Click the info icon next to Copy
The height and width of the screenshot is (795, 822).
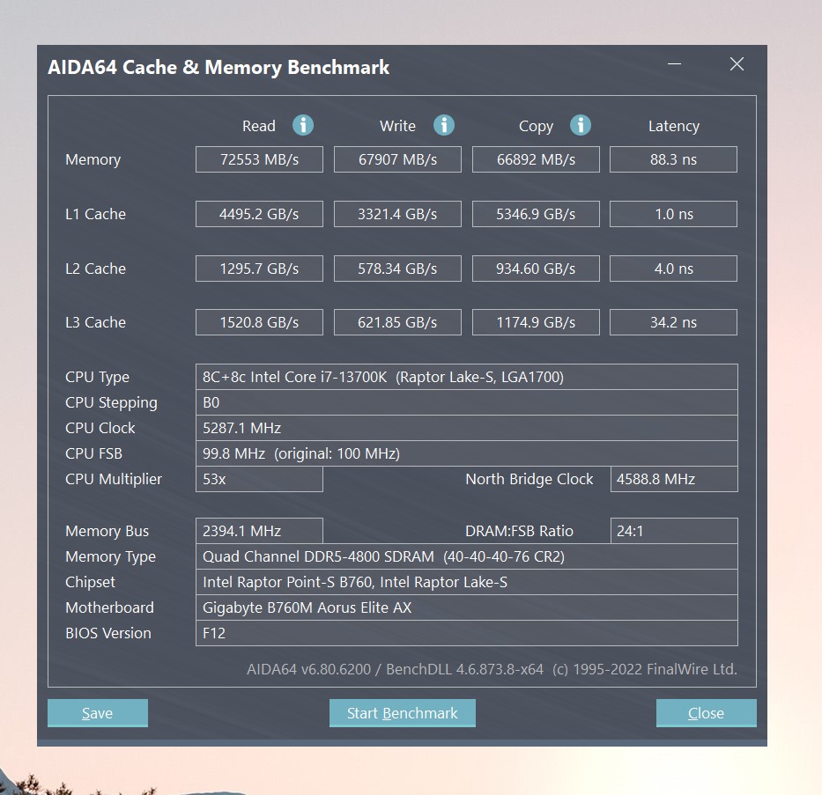tap(581, 125)
